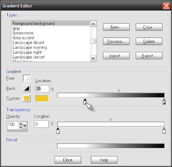Click the gradient Location percent field
Viewport: 172px width, 167px height.
(42, 89)
